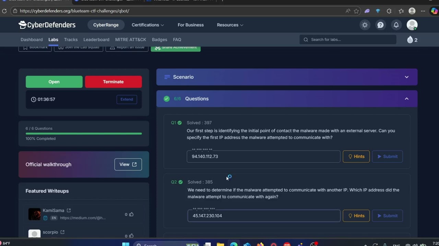
Task: Open KamiSama external link icon
Action: pos(69,210)
